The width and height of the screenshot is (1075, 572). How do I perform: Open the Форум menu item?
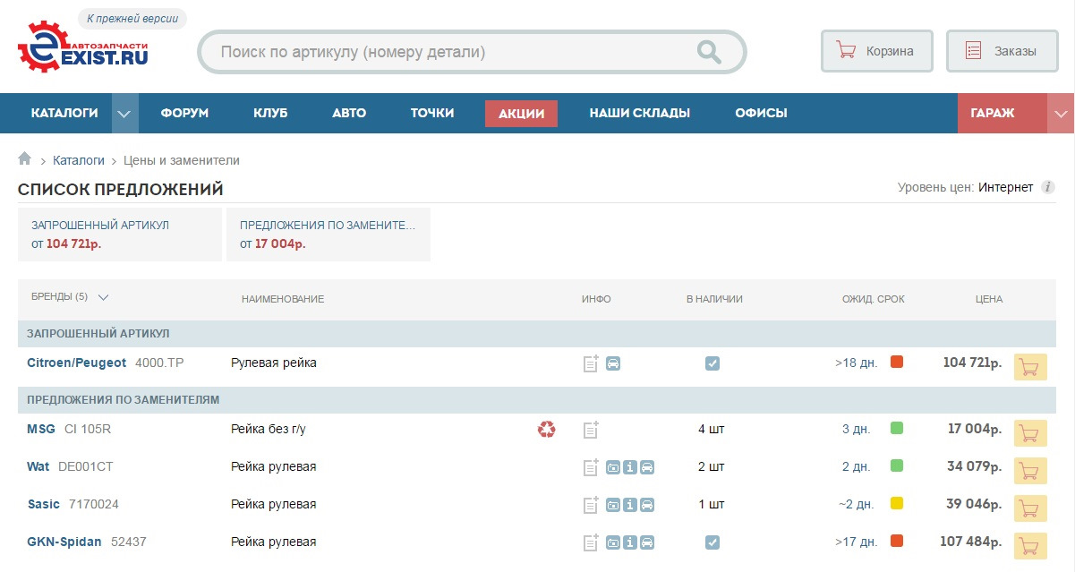pyautogui.click(x=184, y=114)
